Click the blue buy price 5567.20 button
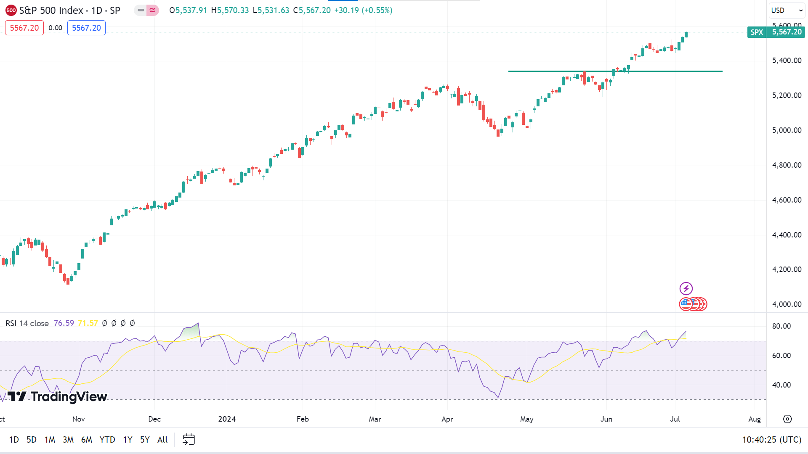808x454 pixels. [86, 28]
